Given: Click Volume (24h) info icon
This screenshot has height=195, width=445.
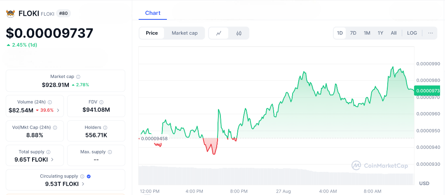Looking at the screenshot, I should pos(50,102).
